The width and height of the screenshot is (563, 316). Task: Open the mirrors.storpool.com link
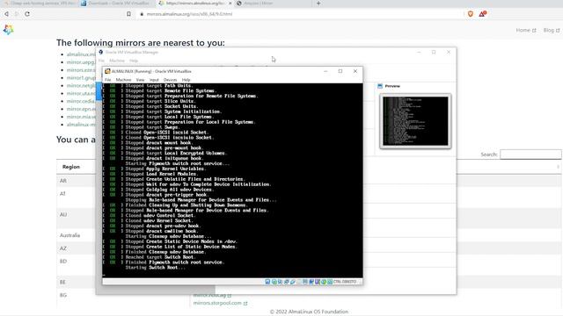(220, 303)
